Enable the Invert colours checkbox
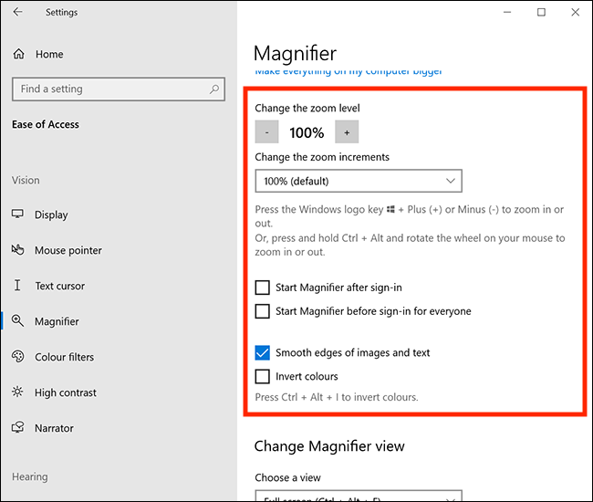 pyautogui.click(x=263, y=376)
